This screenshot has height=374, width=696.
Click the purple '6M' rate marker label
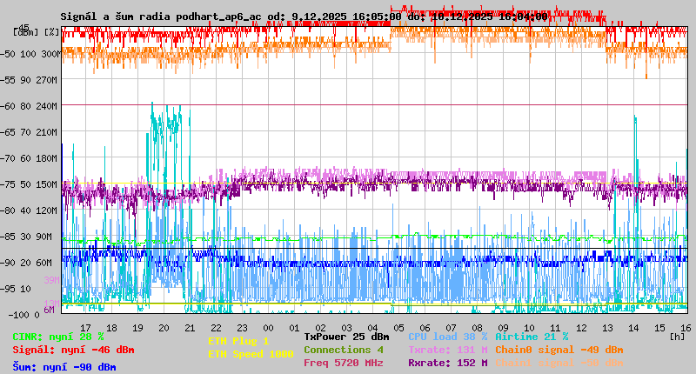(x=50, y=310)
